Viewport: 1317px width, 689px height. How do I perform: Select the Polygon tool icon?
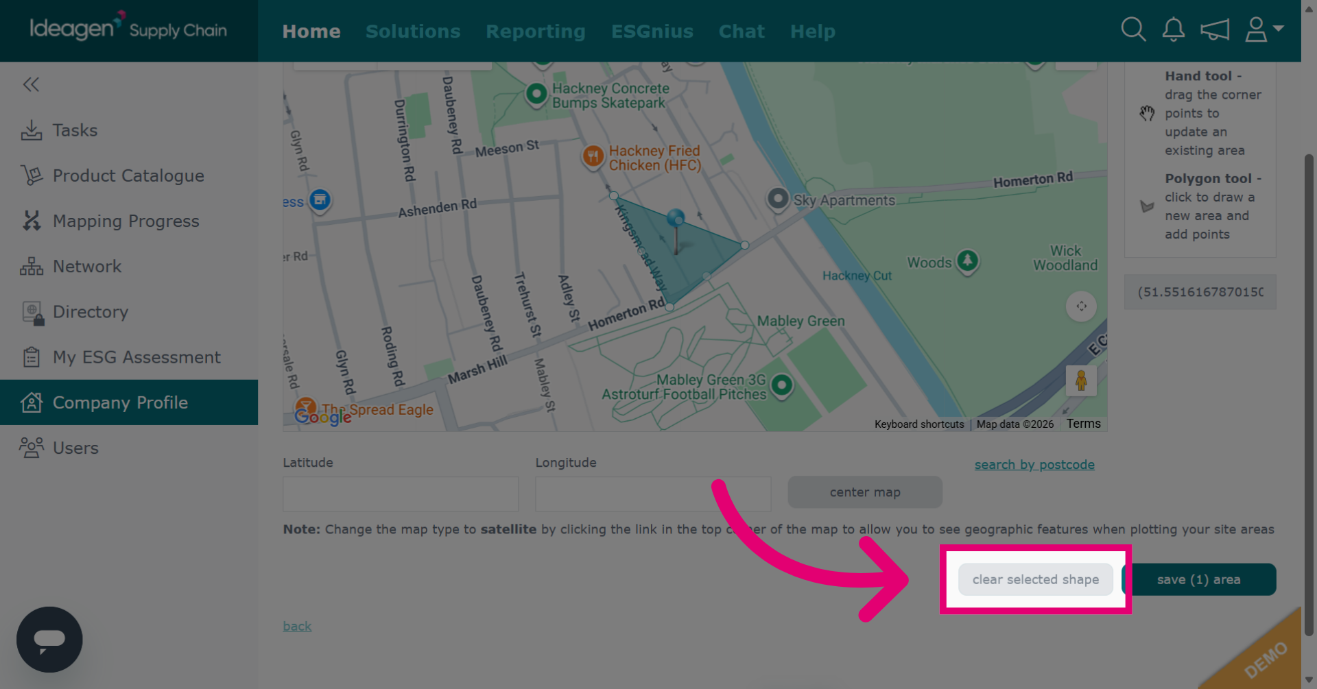pos(1147,206)
